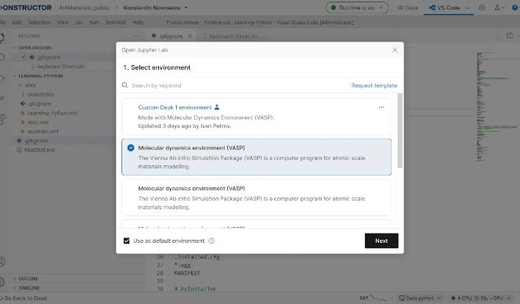
Task: Close the .gitignore editor tab
Action: point(190,36)
